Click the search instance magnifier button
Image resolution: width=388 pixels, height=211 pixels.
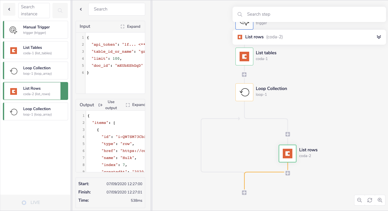[x=60, y=11]
